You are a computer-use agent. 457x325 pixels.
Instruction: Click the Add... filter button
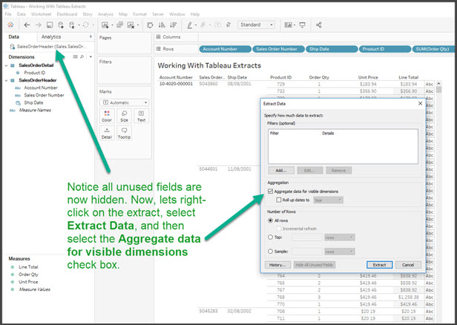[280, 170]
